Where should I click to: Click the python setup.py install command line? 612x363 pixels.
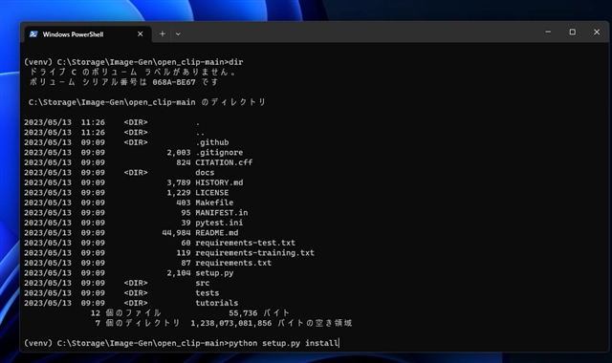point(283,343)
